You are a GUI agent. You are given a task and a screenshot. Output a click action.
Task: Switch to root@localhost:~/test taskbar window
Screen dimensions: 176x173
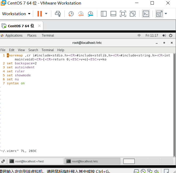36,161
